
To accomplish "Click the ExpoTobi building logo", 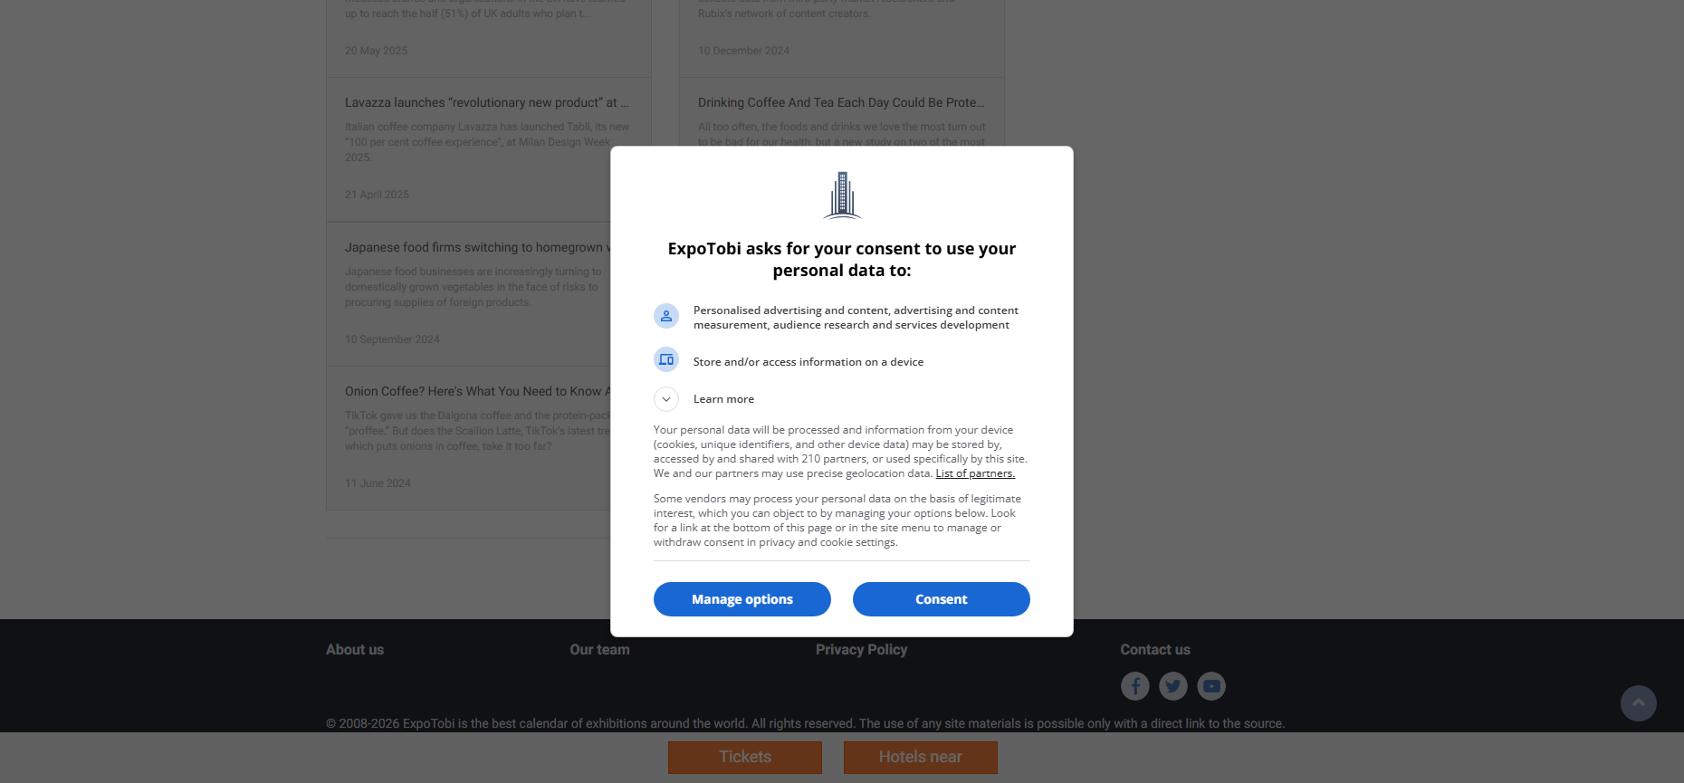I will (x=842, y=196).
